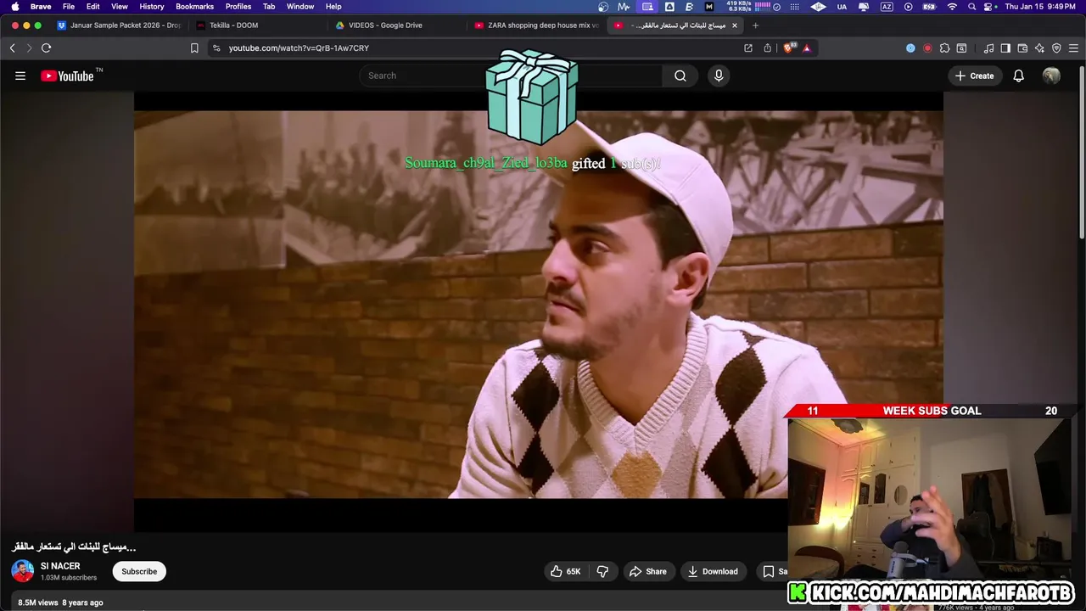Open Brave Shields lion icon
This screenshot has width=1086, height=611.
790,48
